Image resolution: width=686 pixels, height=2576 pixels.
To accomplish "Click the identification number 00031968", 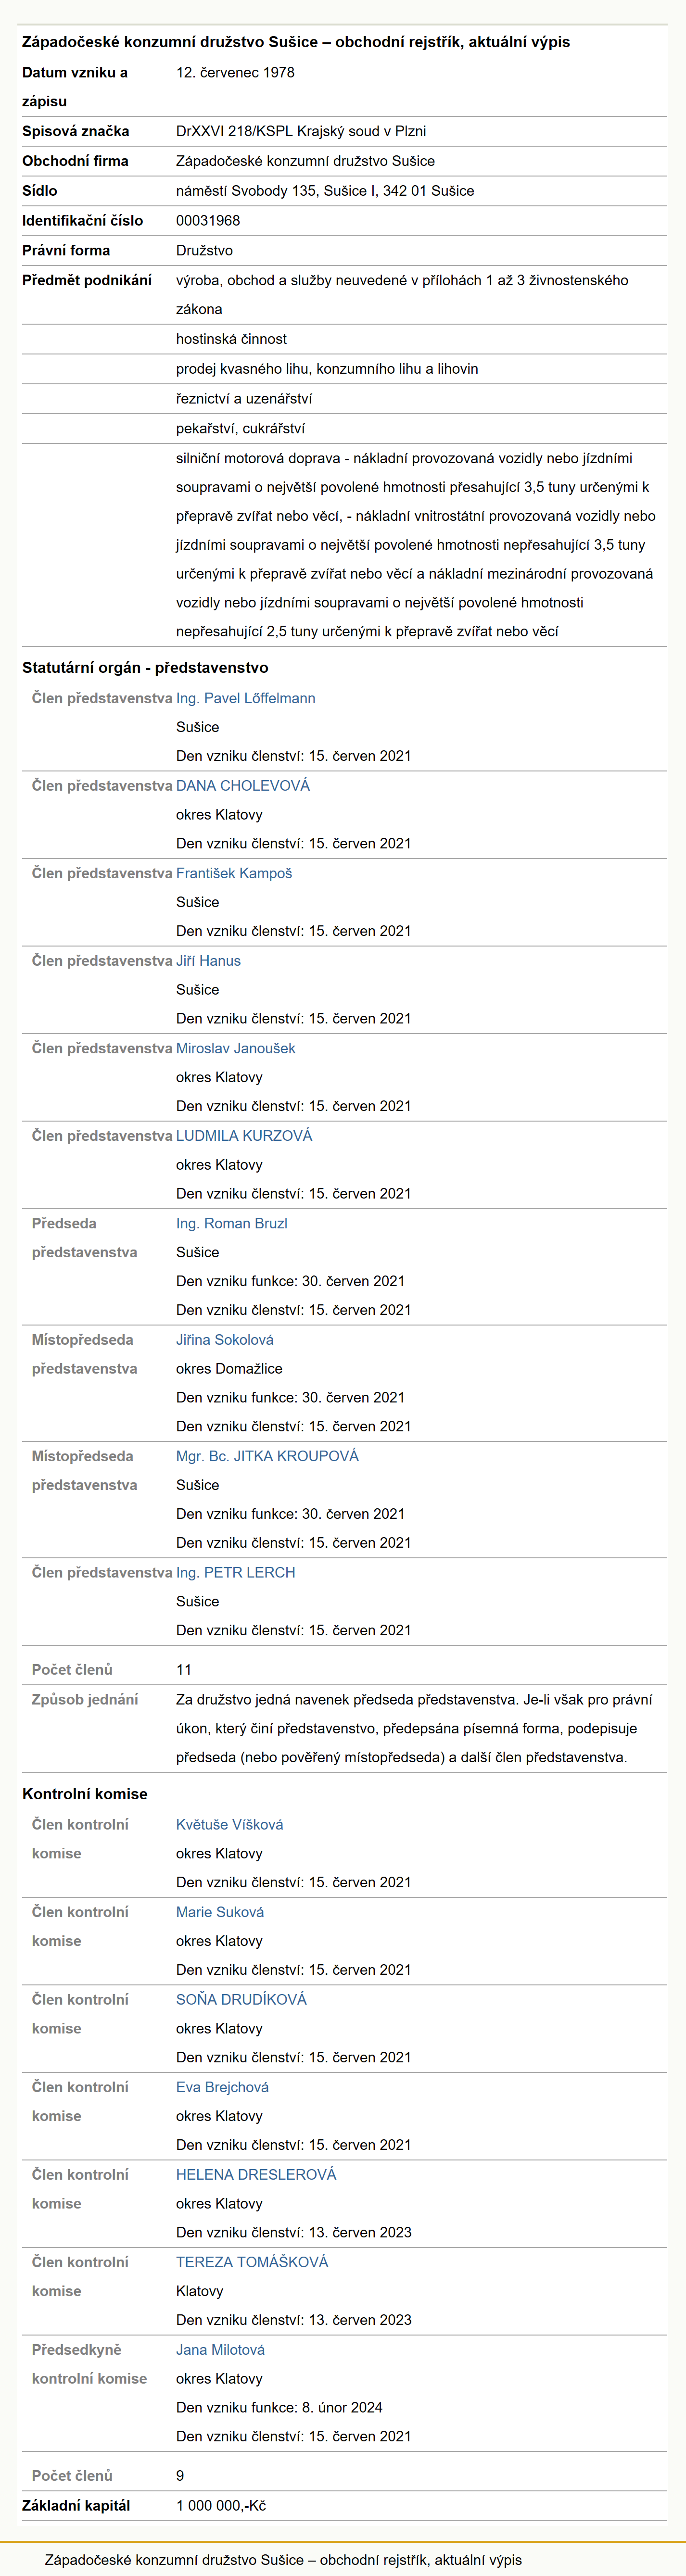I will point(208,221).
